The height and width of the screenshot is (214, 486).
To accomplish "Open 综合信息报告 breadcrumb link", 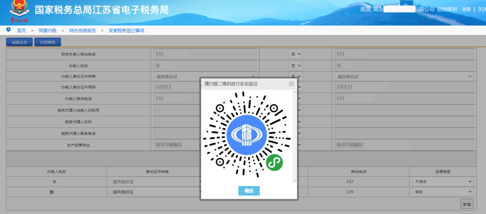I will [82, 31].
